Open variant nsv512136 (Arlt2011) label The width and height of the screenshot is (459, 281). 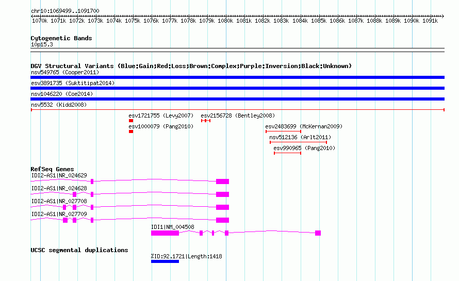coord(300,137)
